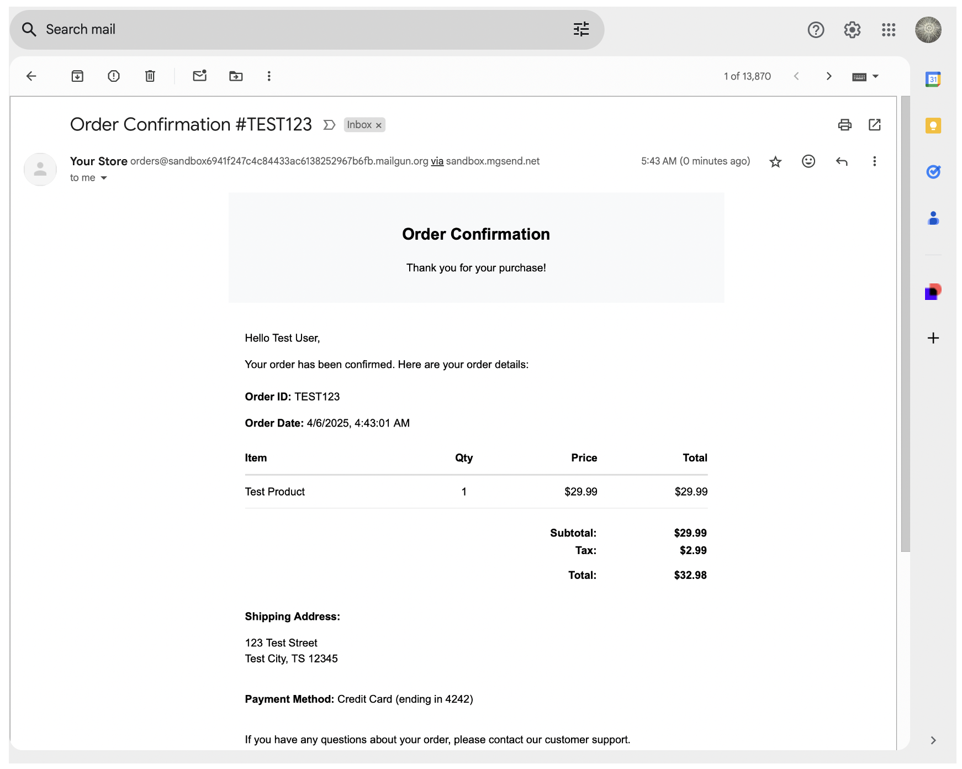The height and width of the screenshot is (769, 962).
Task: Go to the newer email arrow
Action: [796, 76]
